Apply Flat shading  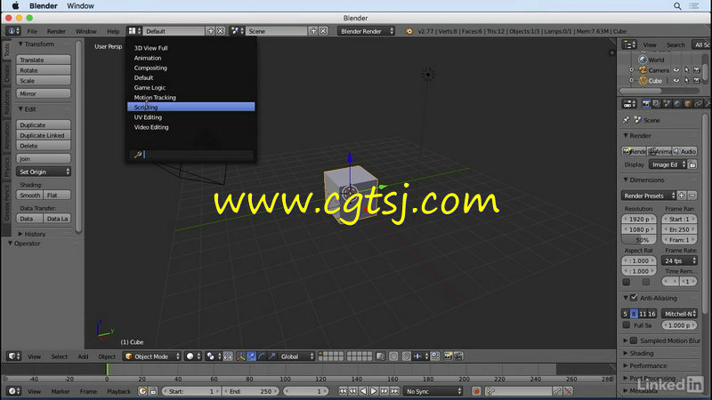57,196
